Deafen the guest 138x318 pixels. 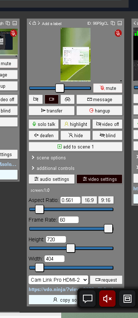(43, 135)
